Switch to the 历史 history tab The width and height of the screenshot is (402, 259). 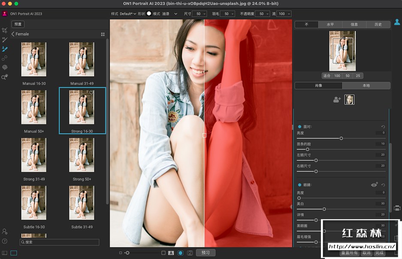point(378,24)
